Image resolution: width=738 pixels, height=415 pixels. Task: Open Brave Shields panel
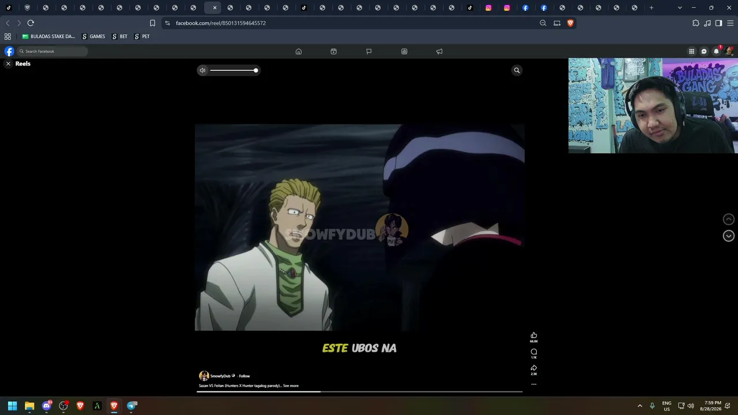pos(570,23)
